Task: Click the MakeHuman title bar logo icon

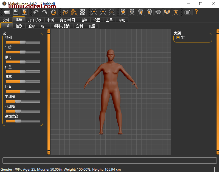Action: [x=4, y=4]
